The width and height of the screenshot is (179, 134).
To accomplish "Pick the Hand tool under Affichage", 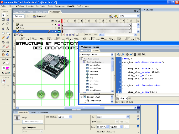I will pos(3,55).
